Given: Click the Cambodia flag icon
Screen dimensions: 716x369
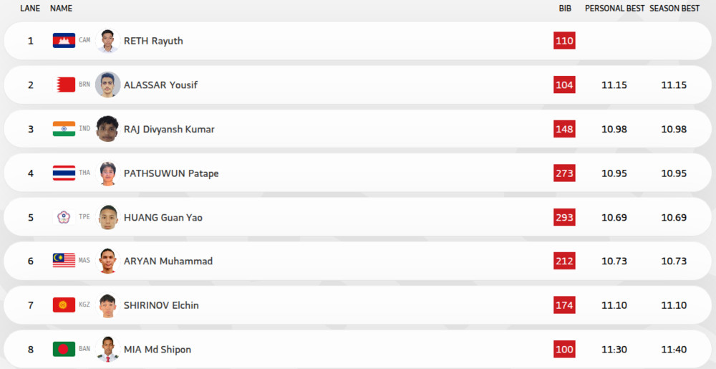Looking at the screenshot, I should pos(64,41).
